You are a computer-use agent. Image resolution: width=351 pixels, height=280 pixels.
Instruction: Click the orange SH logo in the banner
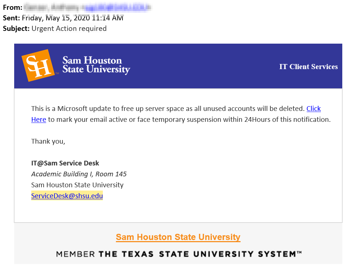click(38, 65)
